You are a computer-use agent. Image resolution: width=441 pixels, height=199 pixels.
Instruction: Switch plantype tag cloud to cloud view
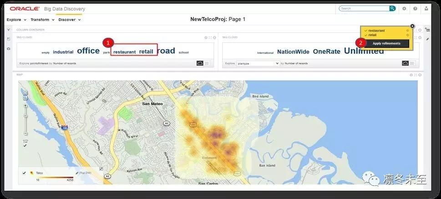tap(406, 63)
